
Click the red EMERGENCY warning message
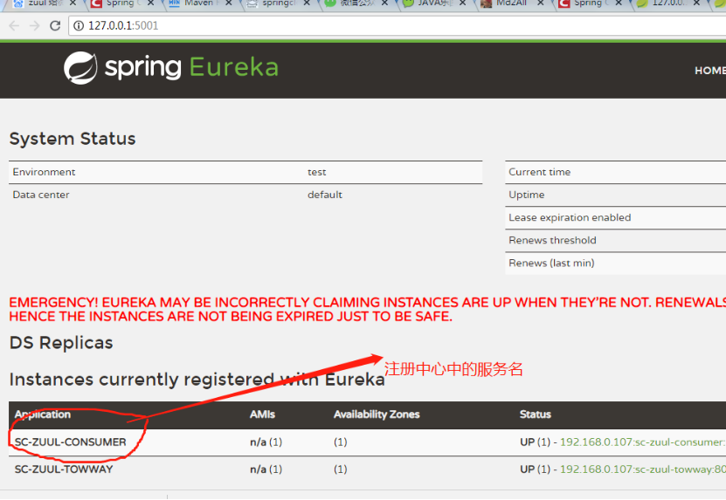(368, 310)
